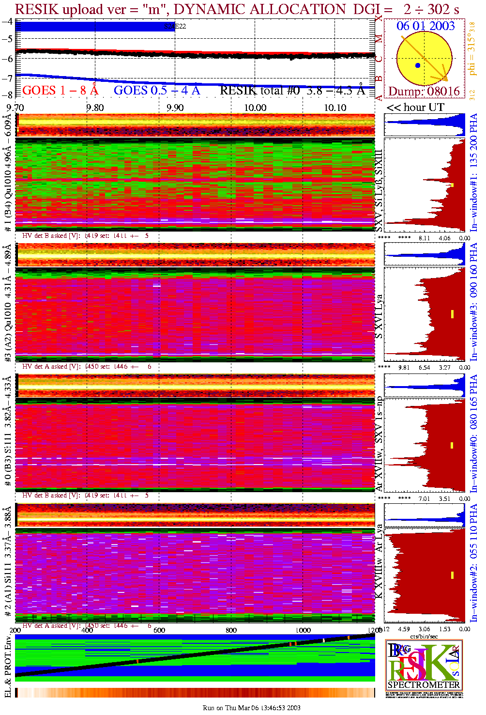Select the red 'GOES 1 – 8 Å' legend label
The image size is (486, 715).
click(60, 91)
